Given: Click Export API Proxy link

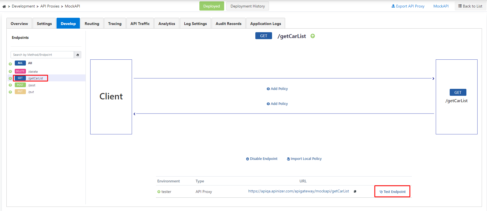Looking at the screenshot, I should point(408,6).
